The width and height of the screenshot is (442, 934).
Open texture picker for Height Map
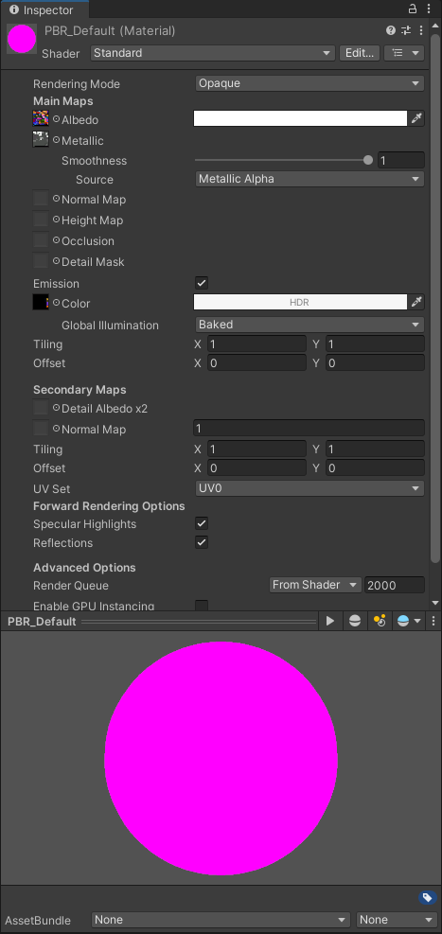57,220
